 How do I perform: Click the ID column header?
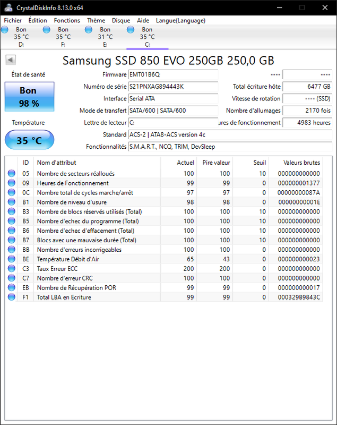point(25,163)
